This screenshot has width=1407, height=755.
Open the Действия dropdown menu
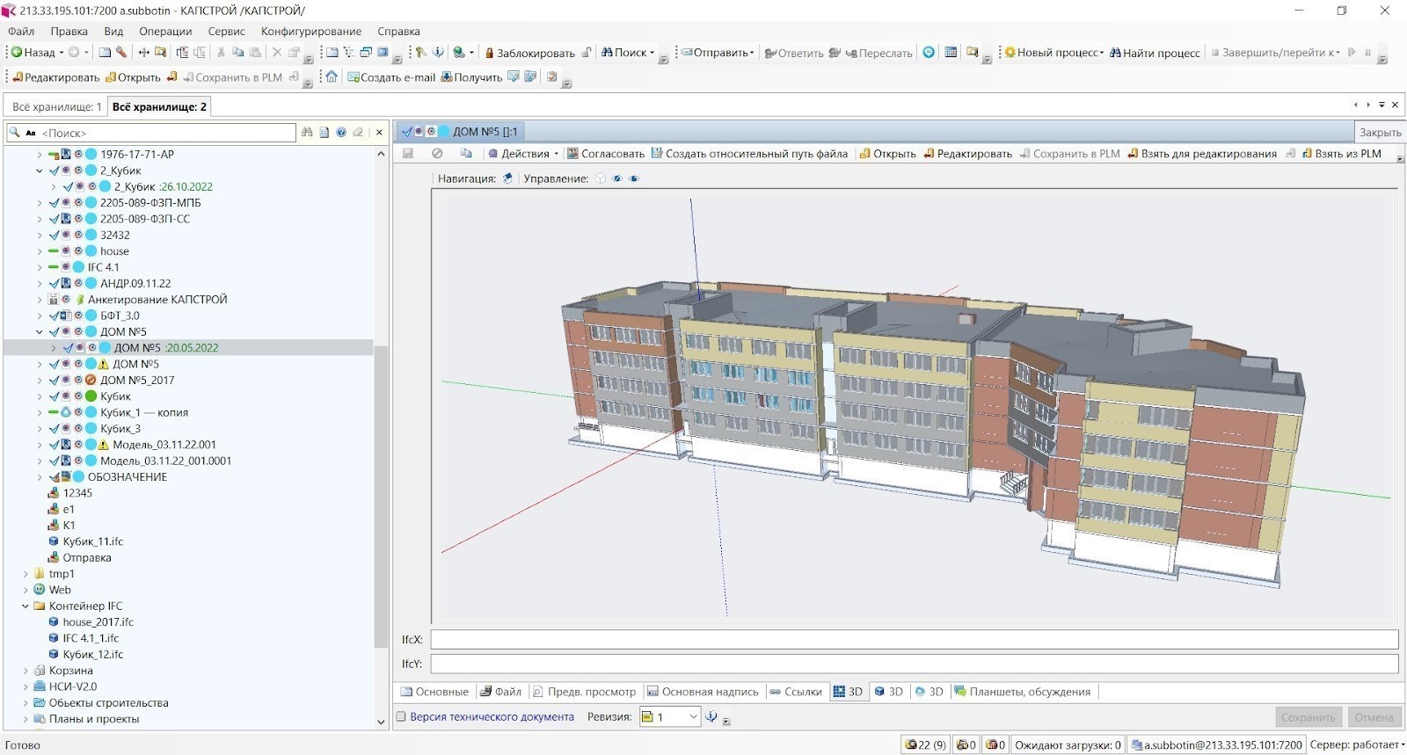[x=523, y=154]
